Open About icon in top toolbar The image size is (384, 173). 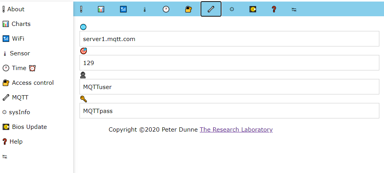(x=81, y=9)
